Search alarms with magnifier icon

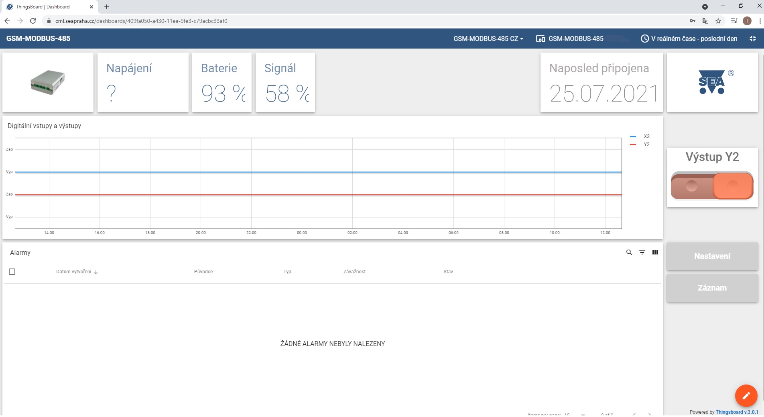tap(629, 252)
